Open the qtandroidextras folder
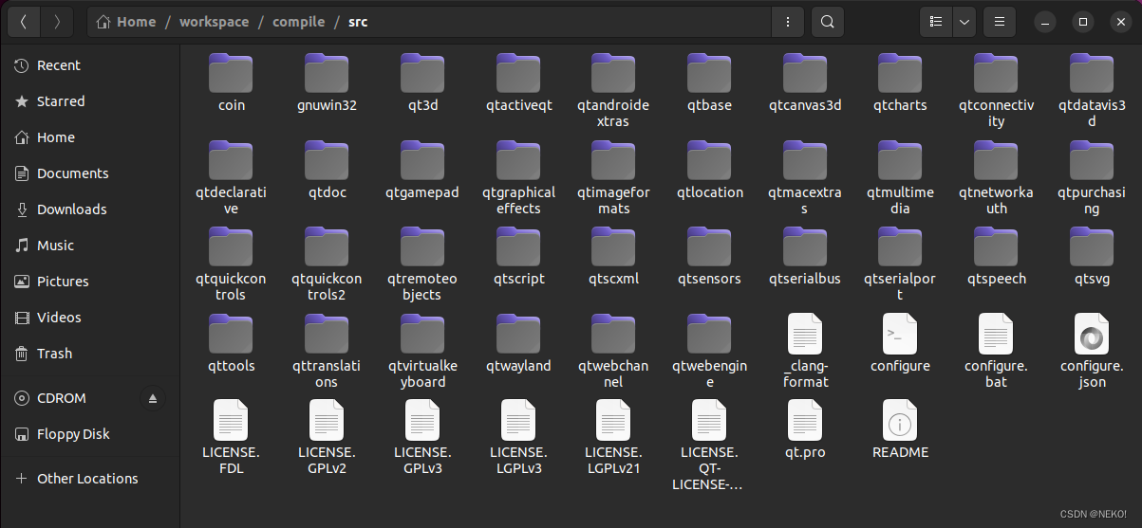1142x528 pixels. [x=613, y=90]
